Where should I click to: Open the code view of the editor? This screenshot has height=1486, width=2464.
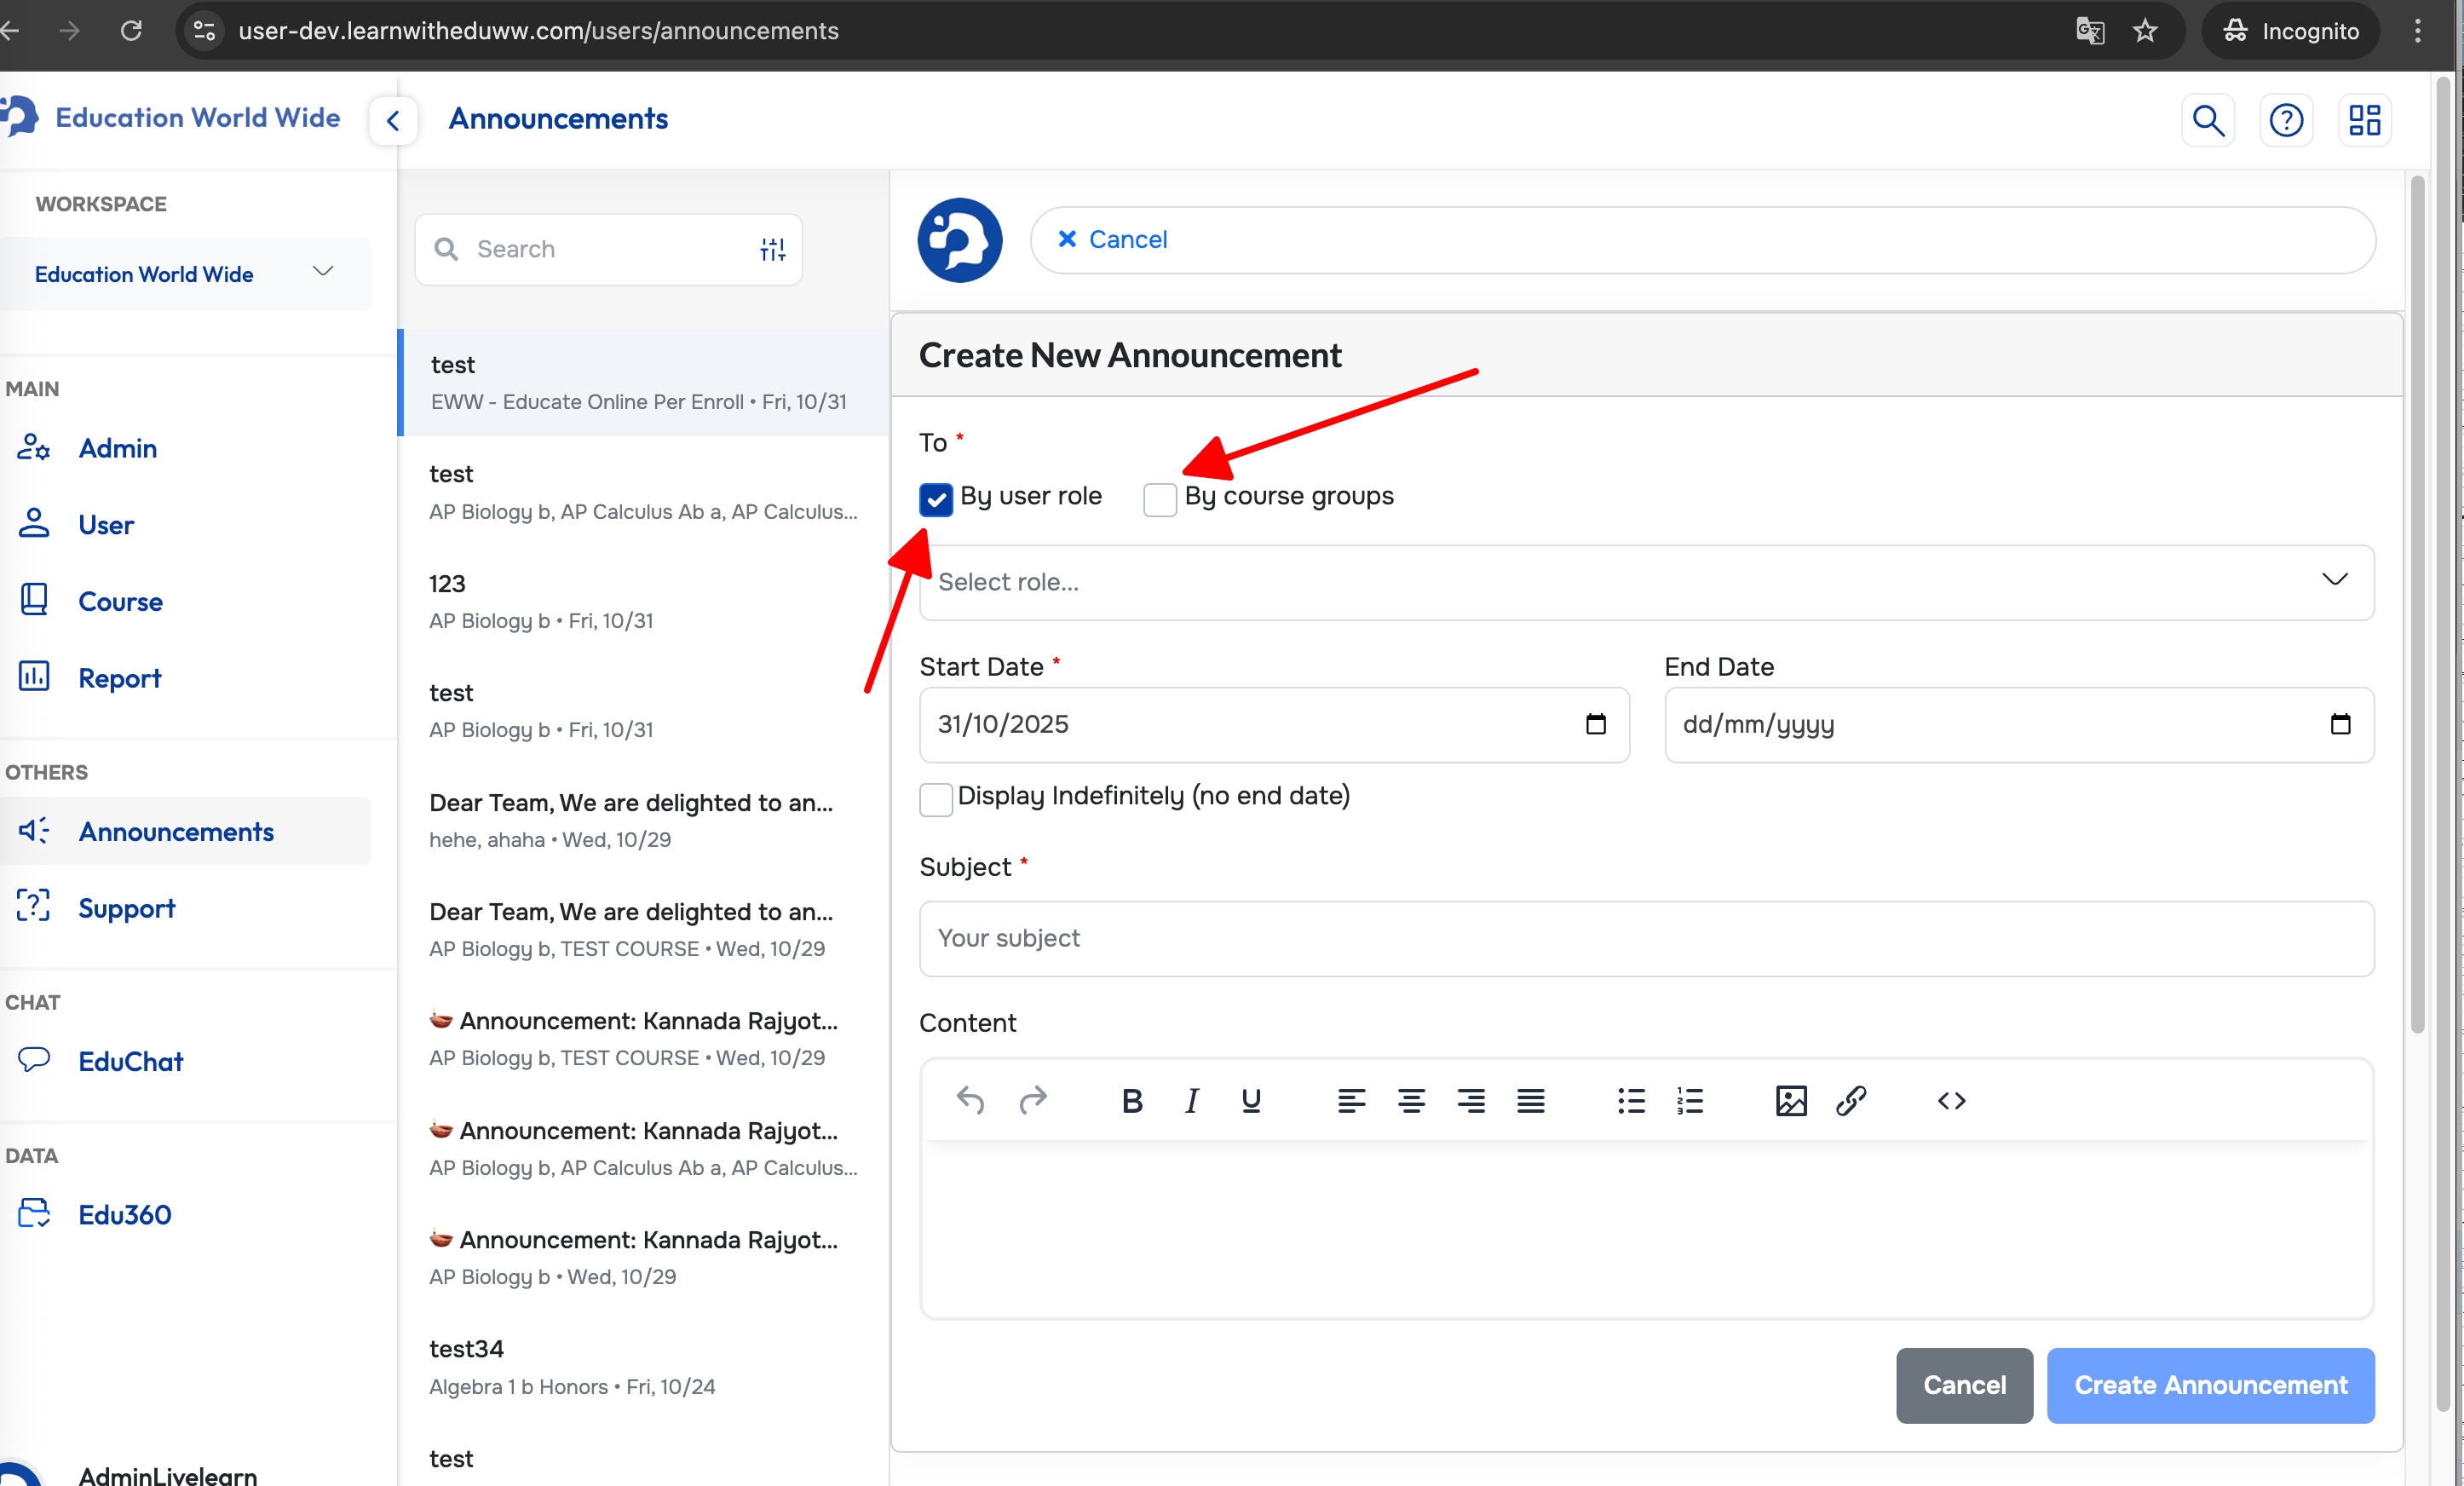click(1951, 1101)
